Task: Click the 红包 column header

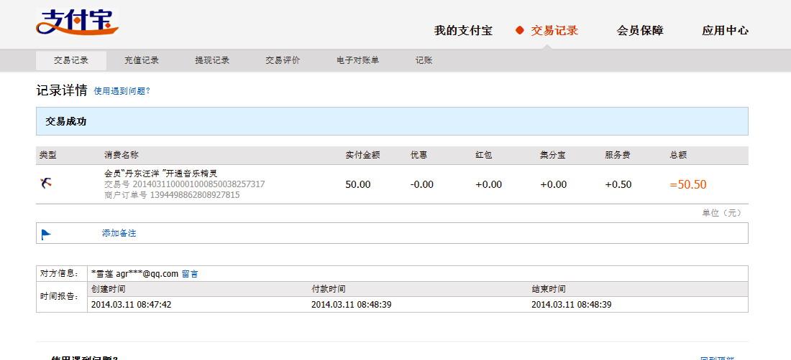Action: pos(484,156)
